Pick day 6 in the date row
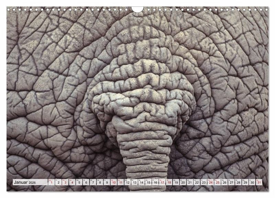 coord(86,183)
